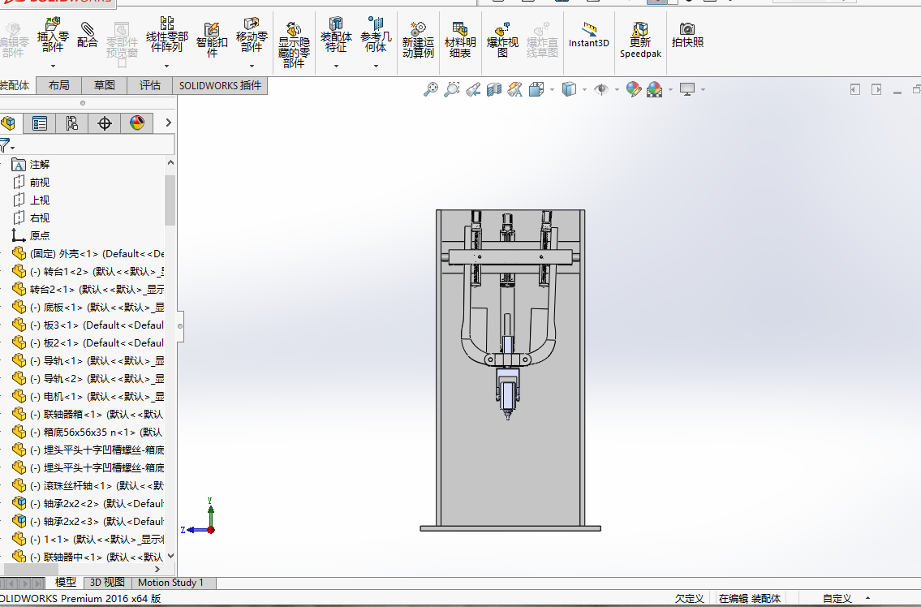The height and width of the screenshot is (607, 921).
Task: Switch to 草图 Sketch tab
Action: point(105,85)
